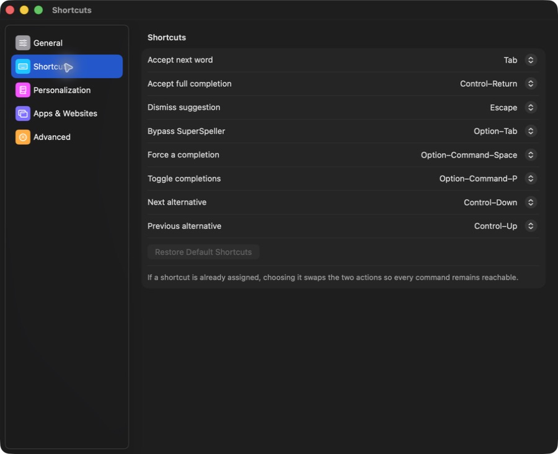Screen dimensions: 558x454
Task: Open Toggle completions shortcut dropdown
Action: 531,179
